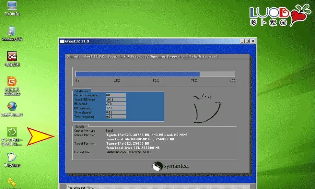Select the Speed (MB/min) value 1012
Viewport: 315px width, 189px height.
(x=116, y=100)
